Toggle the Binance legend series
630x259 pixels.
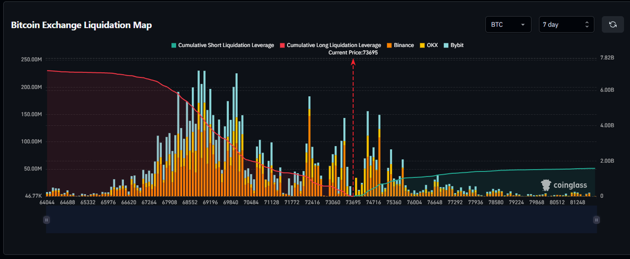[400, 46]
